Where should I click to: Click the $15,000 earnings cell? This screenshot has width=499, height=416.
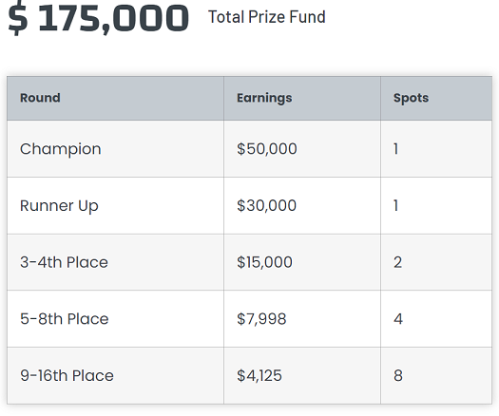[302, 262]
